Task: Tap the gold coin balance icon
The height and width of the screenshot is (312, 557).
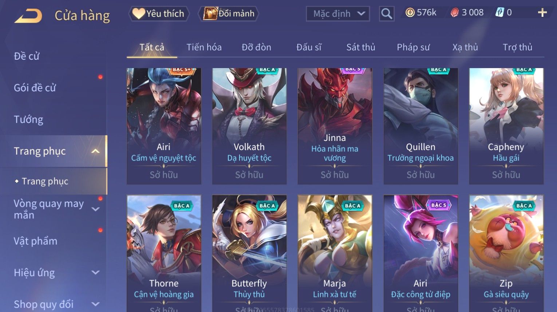Action: 410,13
